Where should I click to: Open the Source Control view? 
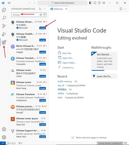4,26
